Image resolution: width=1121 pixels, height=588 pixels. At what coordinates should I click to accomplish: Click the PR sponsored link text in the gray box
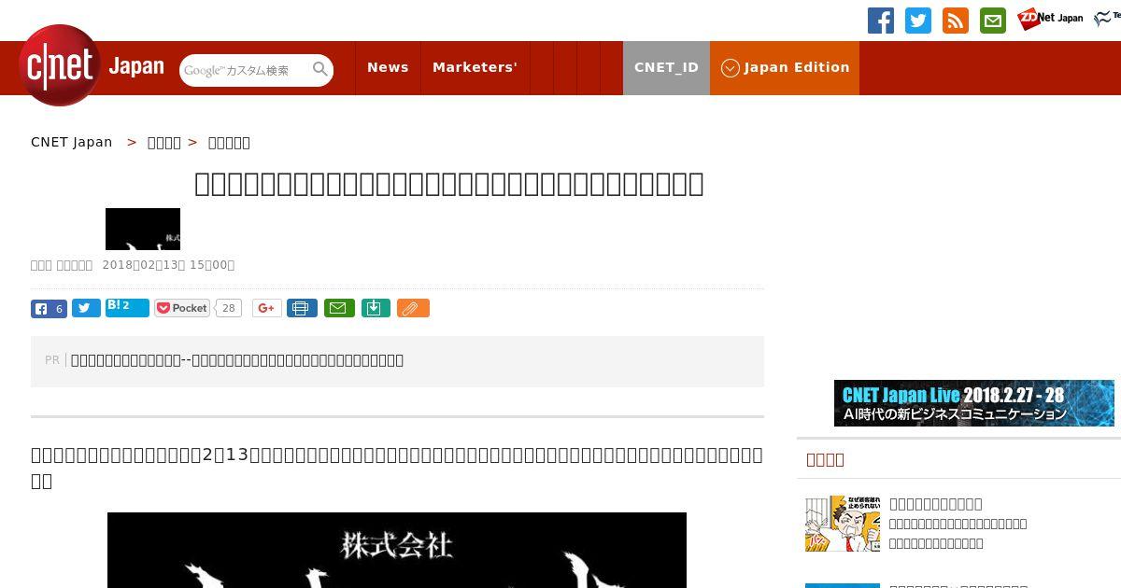coord(237,360)
